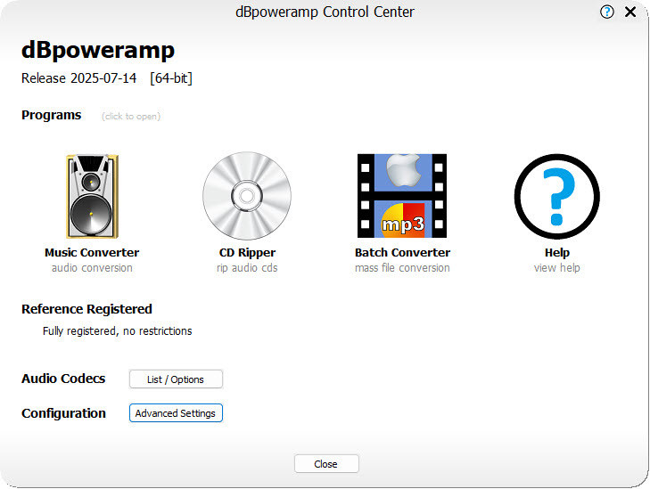This screenshot has width=650, height=489.
Task: Click the Batch Converter label
Action: 402,253
